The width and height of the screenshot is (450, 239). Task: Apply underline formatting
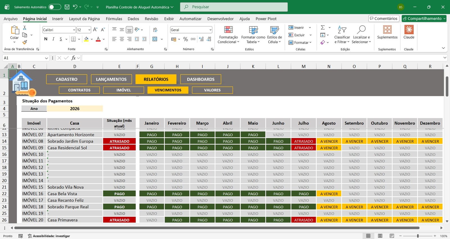(x=61, y=39)
